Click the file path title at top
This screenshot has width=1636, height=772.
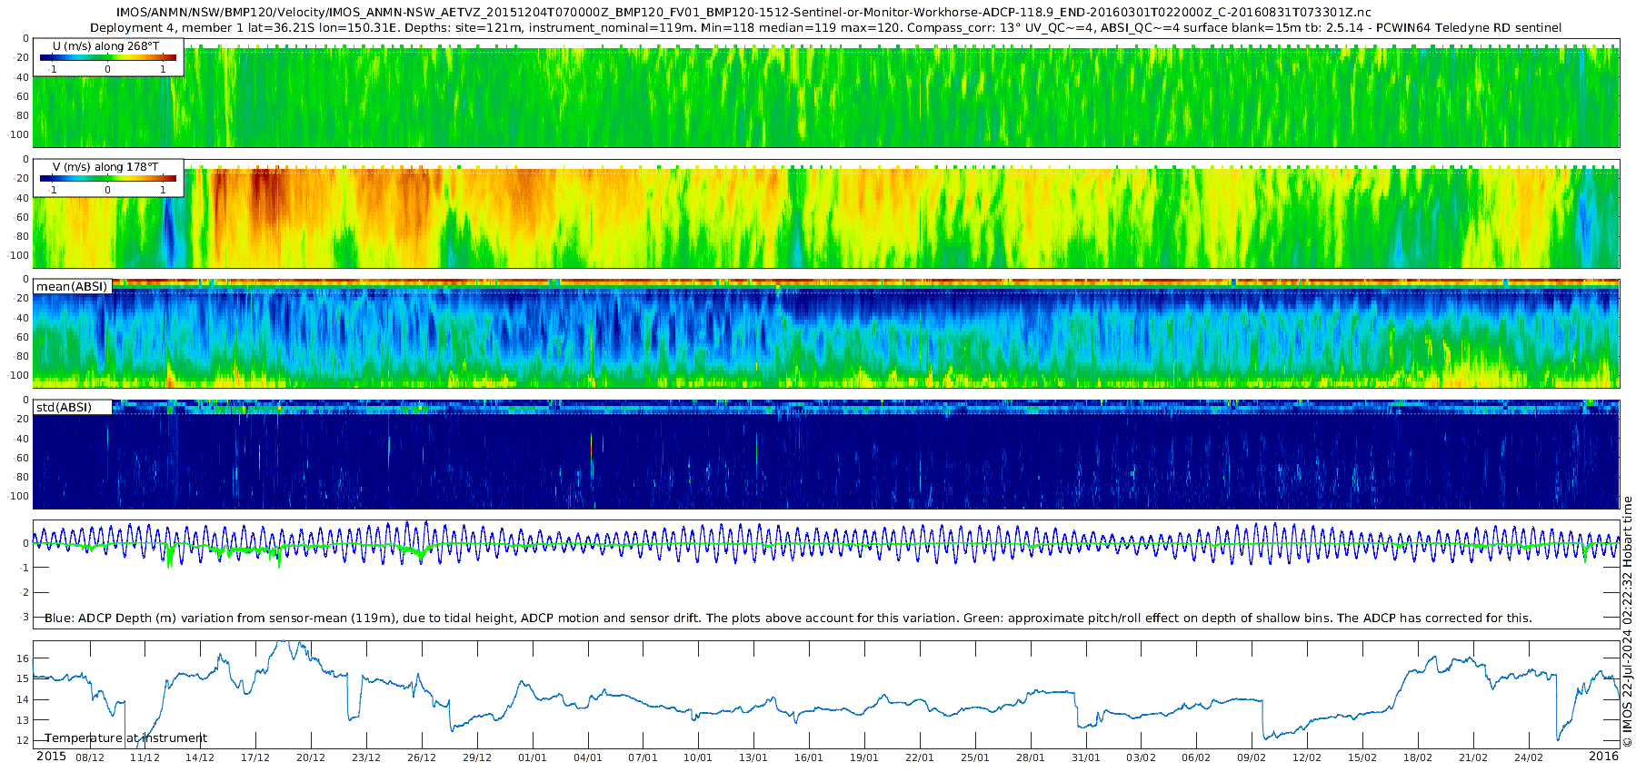pos(743,13)
